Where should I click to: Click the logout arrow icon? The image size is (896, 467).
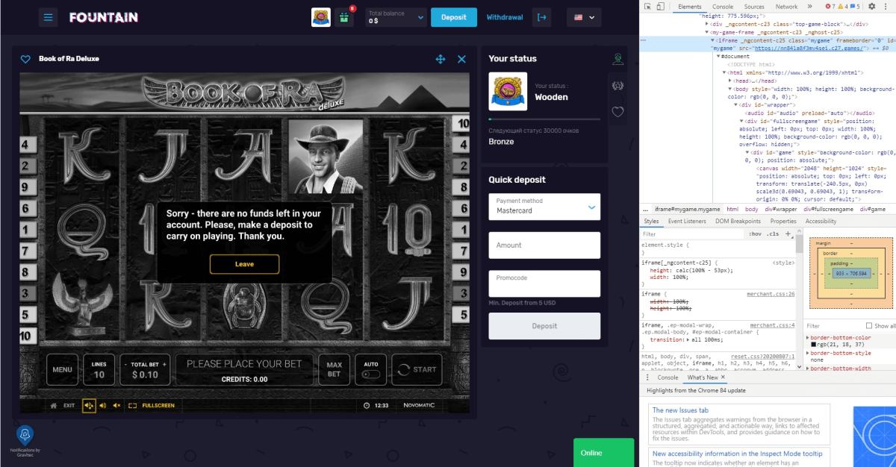point(541,16)
